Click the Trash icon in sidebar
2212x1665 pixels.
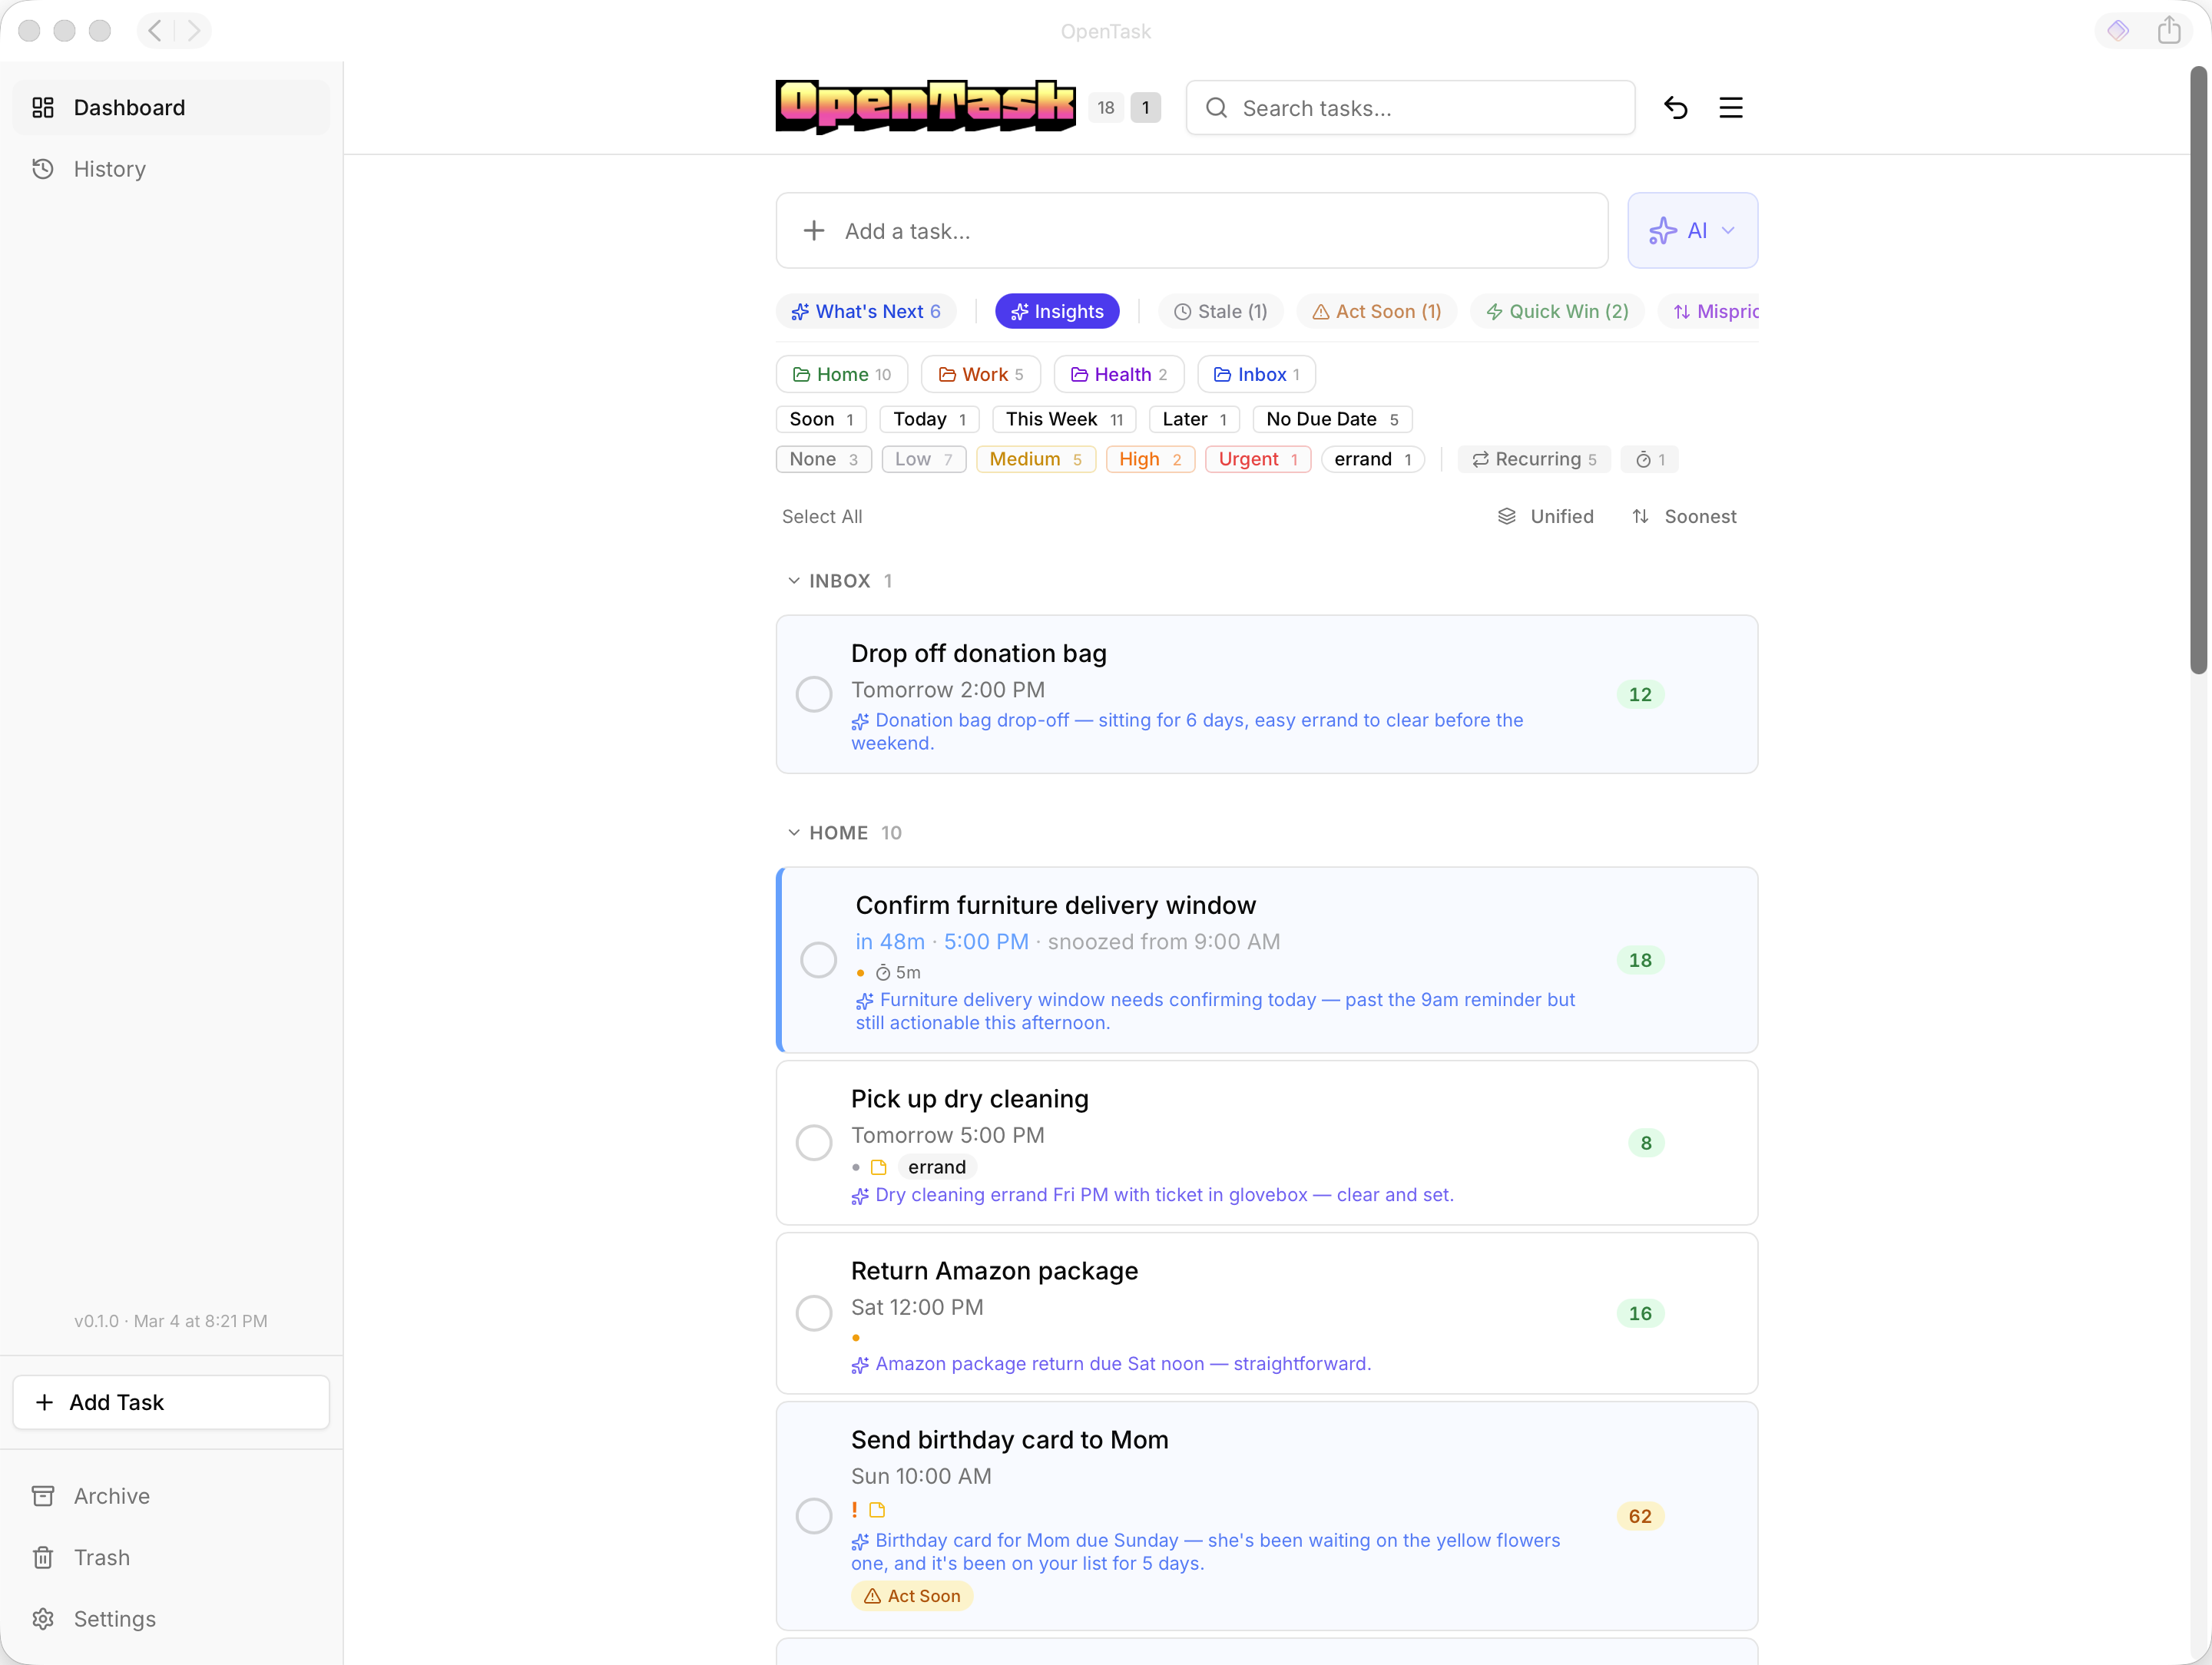(x=43, y=1557)
